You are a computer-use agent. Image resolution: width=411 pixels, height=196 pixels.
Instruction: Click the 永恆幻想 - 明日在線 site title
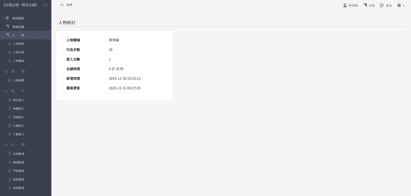pos(20,5)
